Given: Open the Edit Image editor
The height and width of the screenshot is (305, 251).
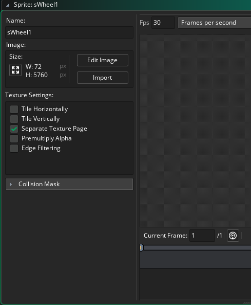Looking at the screenshot, I should point(103,60).
